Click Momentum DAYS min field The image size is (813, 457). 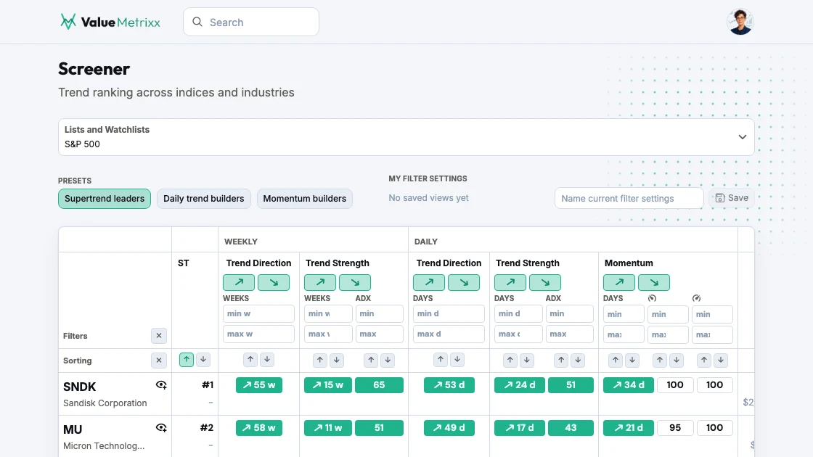coord(624,314)
